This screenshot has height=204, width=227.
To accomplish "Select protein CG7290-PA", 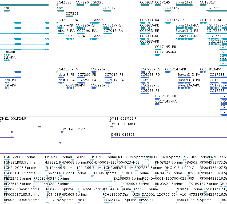I will click(81, 83).
